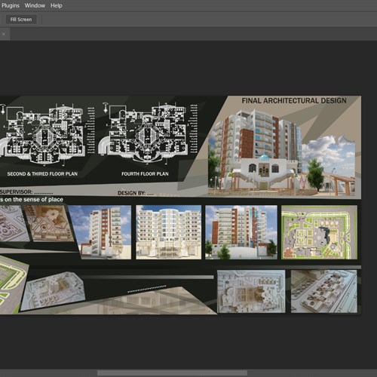Click the bottom-right physical model photo
This screenshot has height=377, width=377.
point(324,292)
